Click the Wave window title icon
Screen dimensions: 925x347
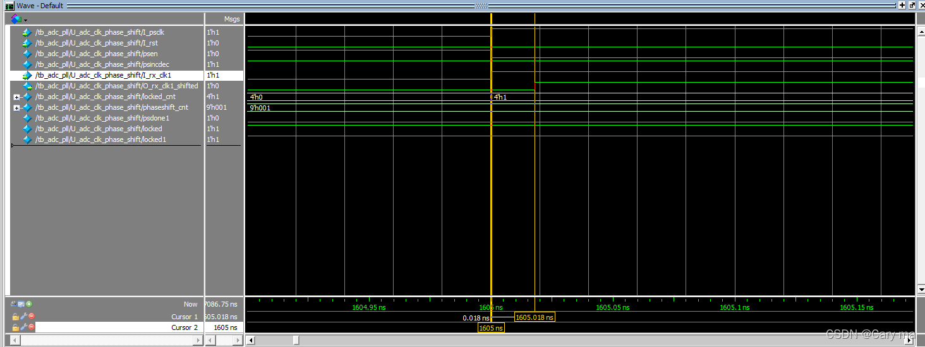tap(9, 6)
